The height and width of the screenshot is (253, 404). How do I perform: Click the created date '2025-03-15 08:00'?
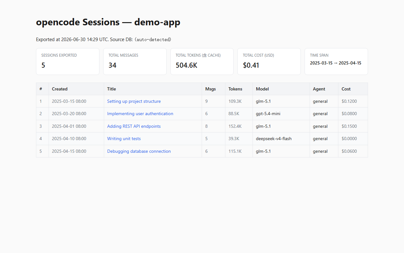pos(69,101)
